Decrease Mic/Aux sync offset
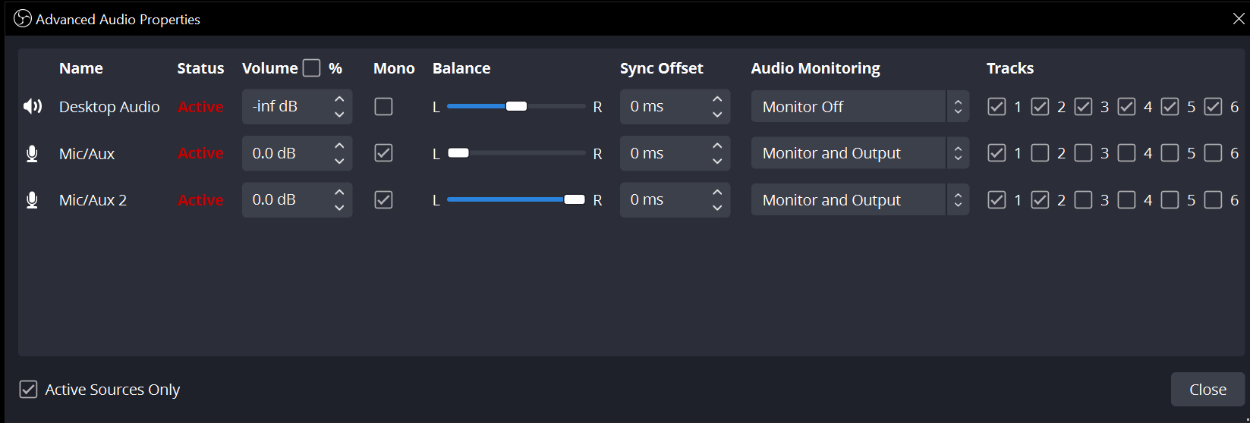The image size is (1250, 423). (x=717, y=161)
